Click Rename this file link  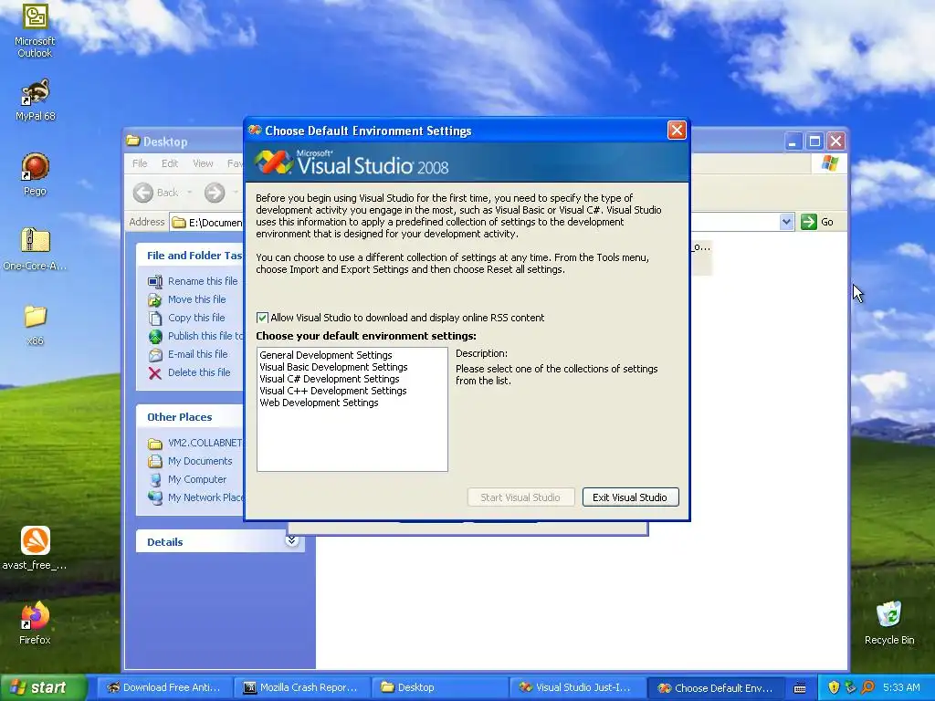pos(203,281)
